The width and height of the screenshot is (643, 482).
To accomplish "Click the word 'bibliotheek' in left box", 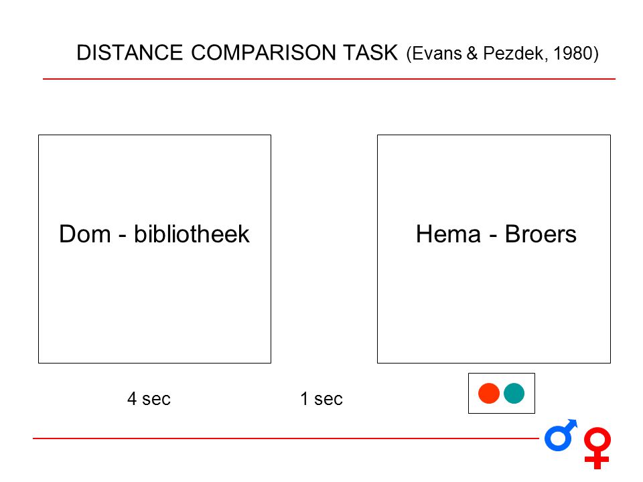I will [192, 234].
